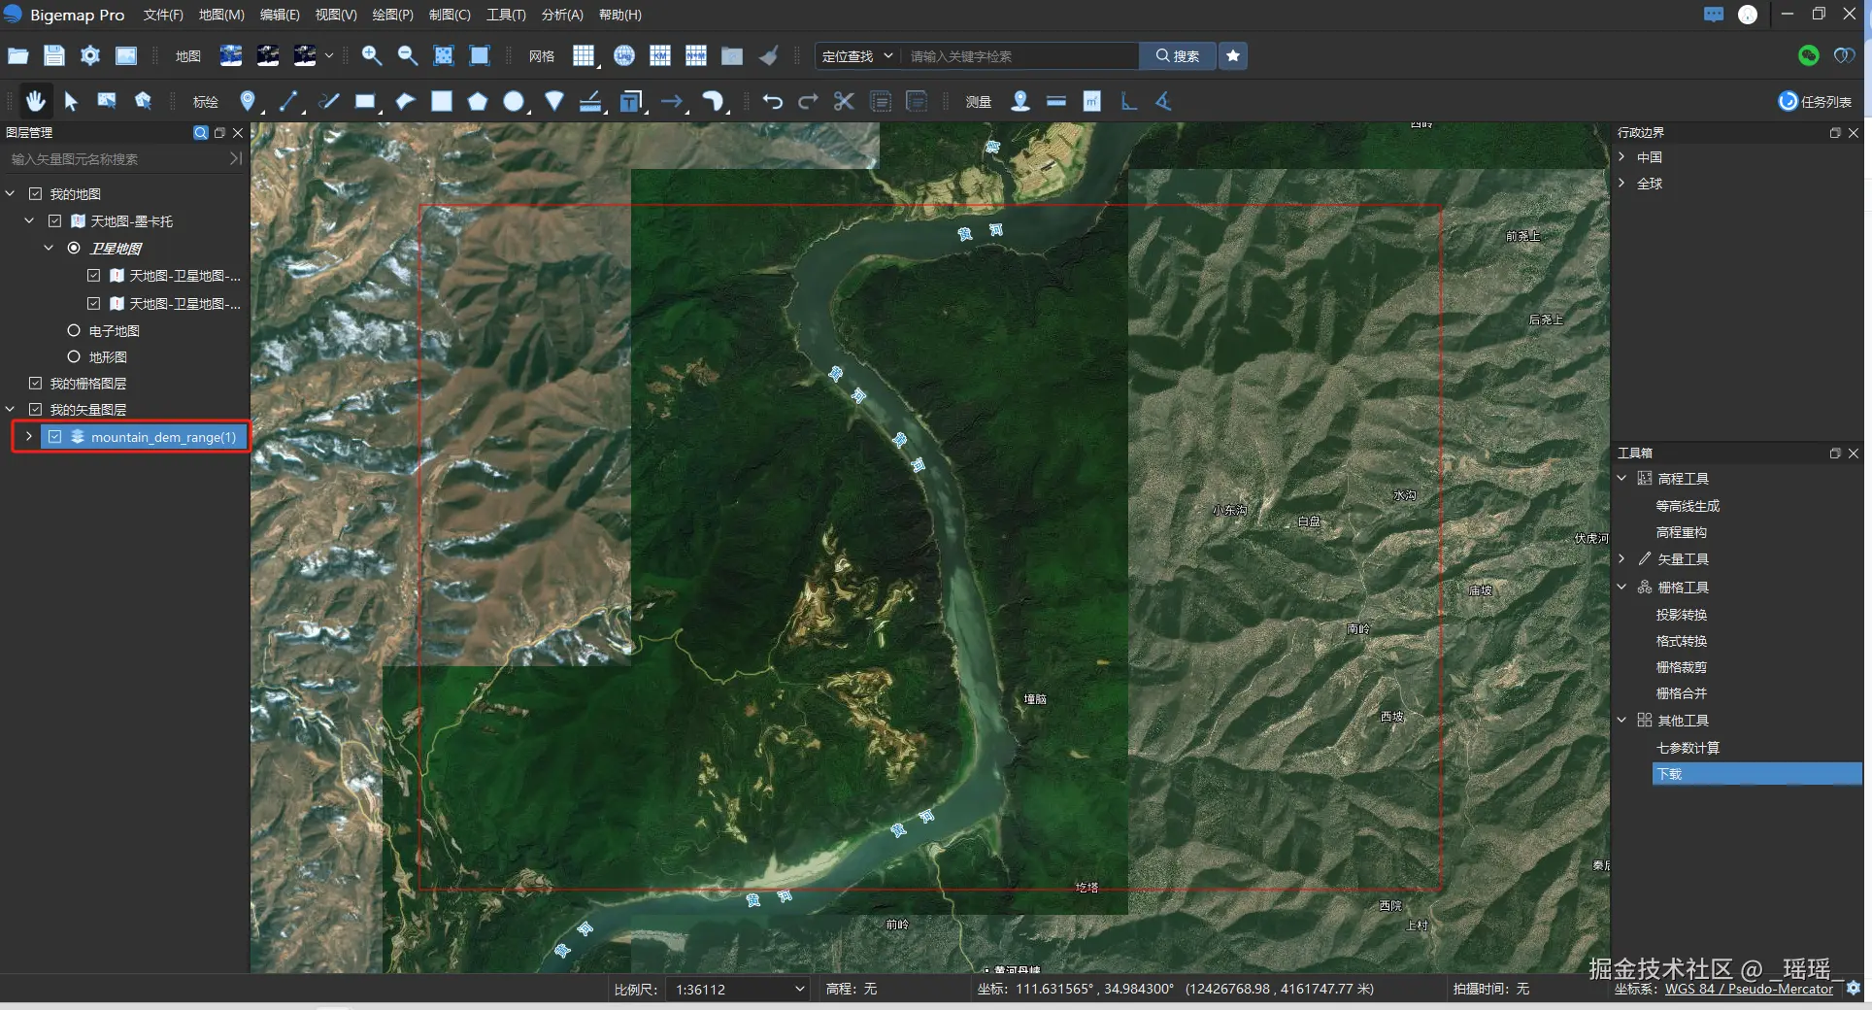Click the area measurement m² icon
This screenshot has height=1010, width=1872.
click(x=1092, y=101)
